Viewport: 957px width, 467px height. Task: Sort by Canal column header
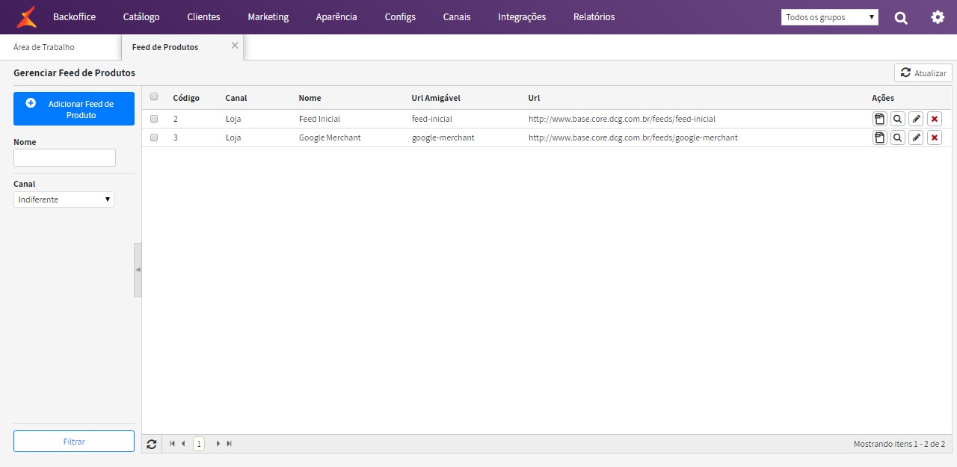236,98
